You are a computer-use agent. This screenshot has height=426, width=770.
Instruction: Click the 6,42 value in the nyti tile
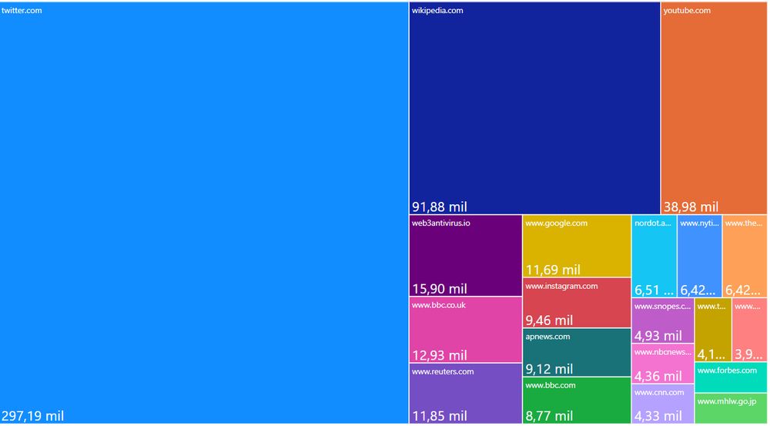tap(698, 290)
